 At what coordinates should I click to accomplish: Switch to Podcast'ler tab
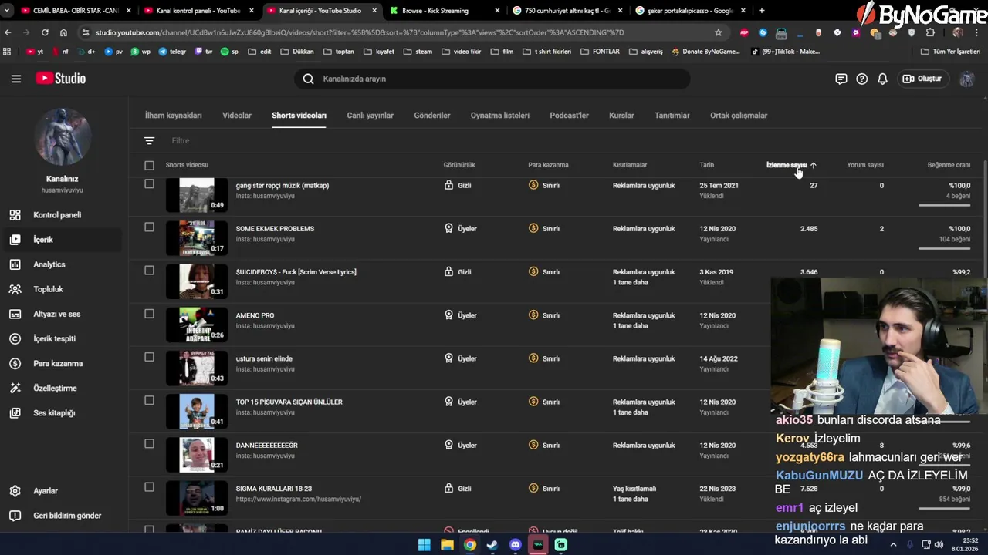click(569, 116)
